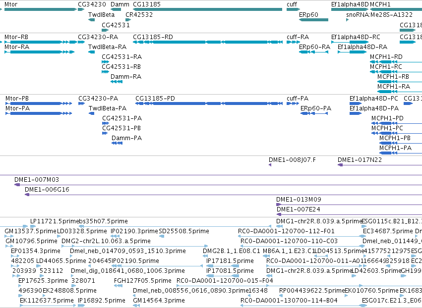422x308 pixels.
Task: Click the CG42531-PA protein label
Action: 122,118
